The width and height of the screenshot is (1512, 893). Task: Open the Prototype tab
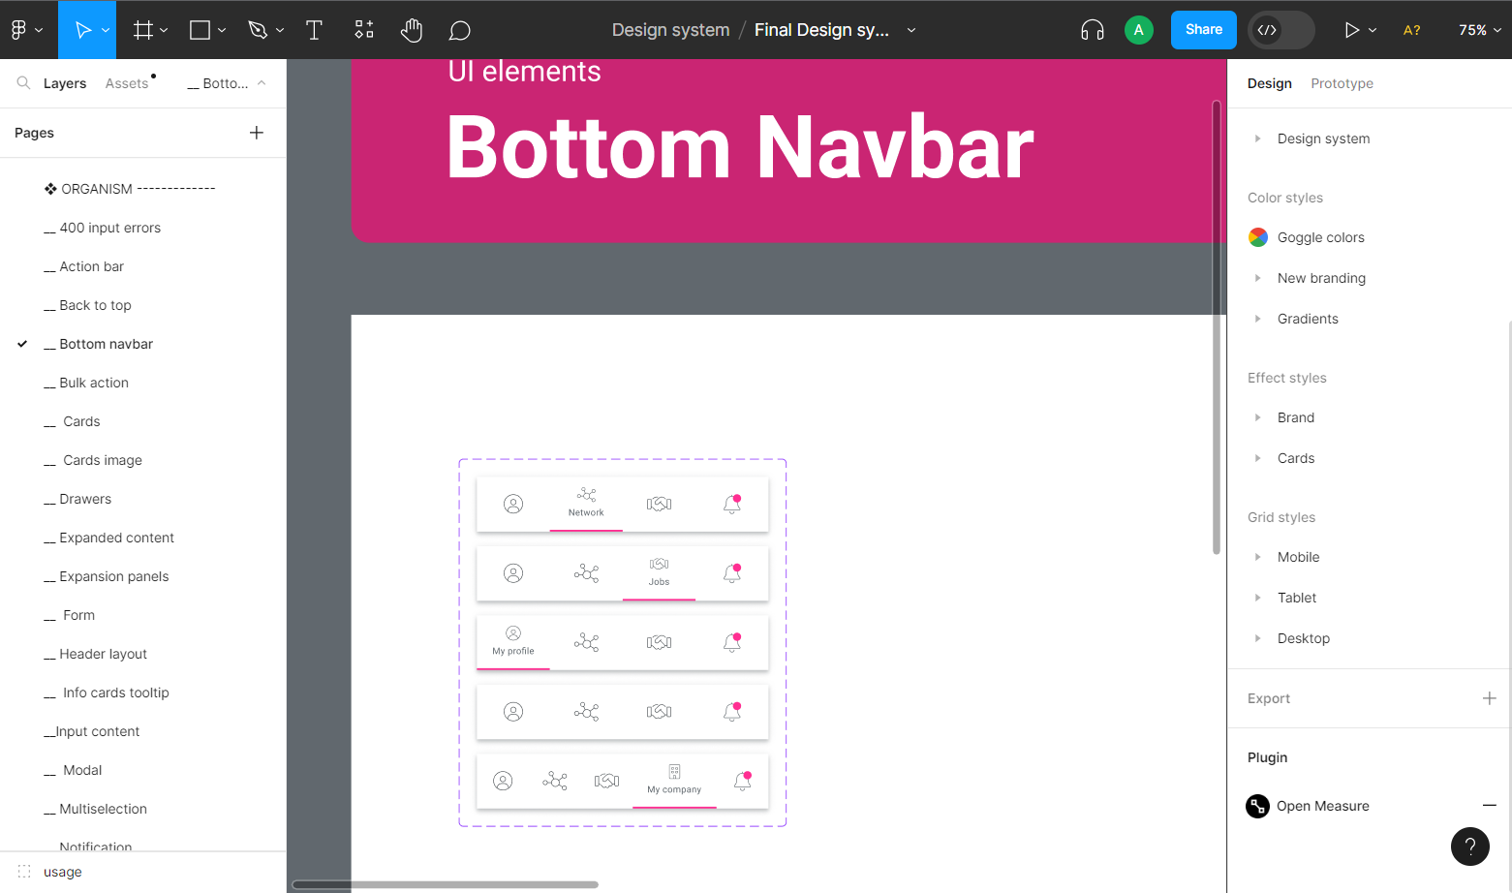(x=1342, y=83)
